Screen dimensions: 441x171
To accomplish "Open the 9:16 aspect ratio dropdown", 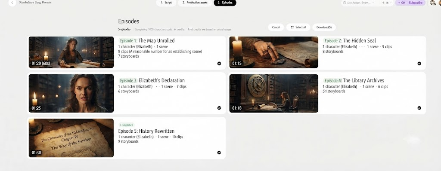I will click(387, 3).
